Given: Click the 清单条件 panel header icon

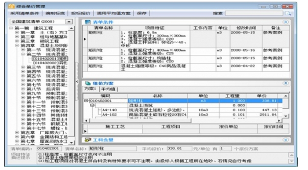Looking at the screenshot, I should [88, 22].
